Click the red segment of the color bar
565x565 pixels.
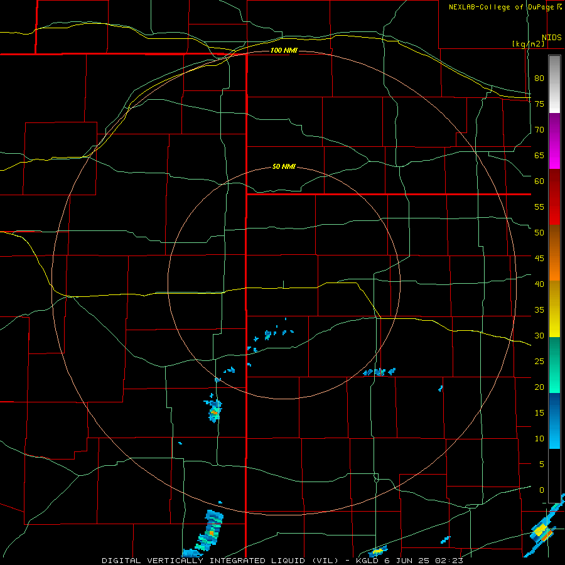[x=554, y=197]
